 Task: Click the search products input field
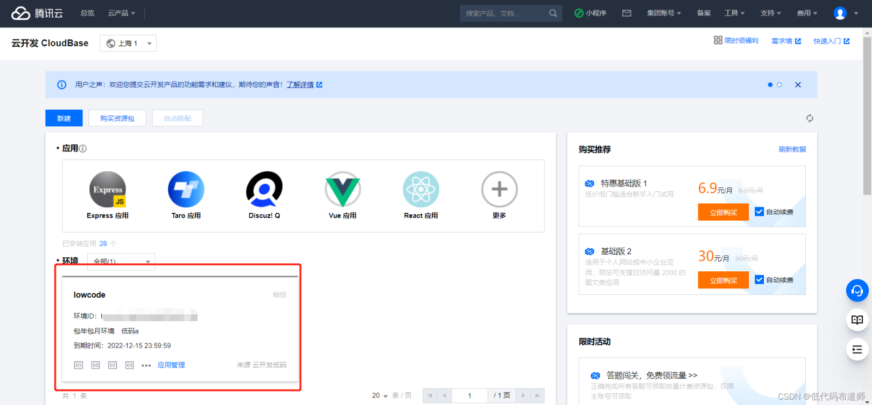505,13
